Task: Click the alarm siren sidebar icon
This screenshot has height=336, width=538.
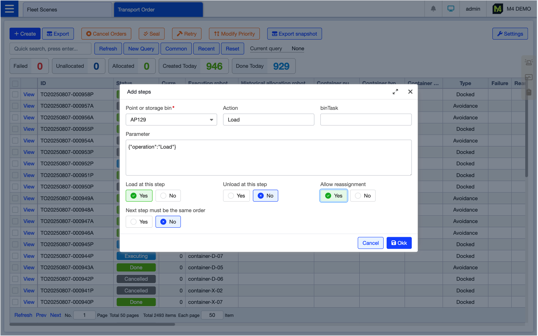Action: (x=528, y=62)
